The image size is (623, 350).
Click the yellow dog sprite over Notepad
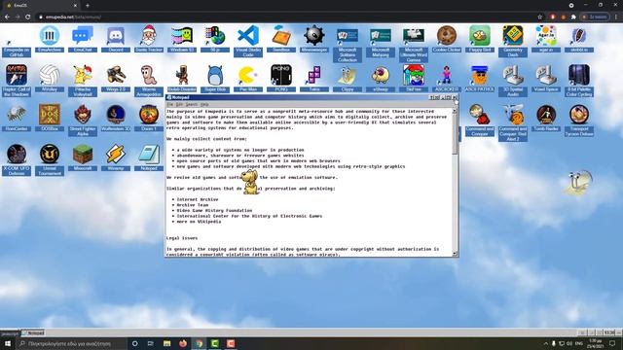tap(250, 182)
